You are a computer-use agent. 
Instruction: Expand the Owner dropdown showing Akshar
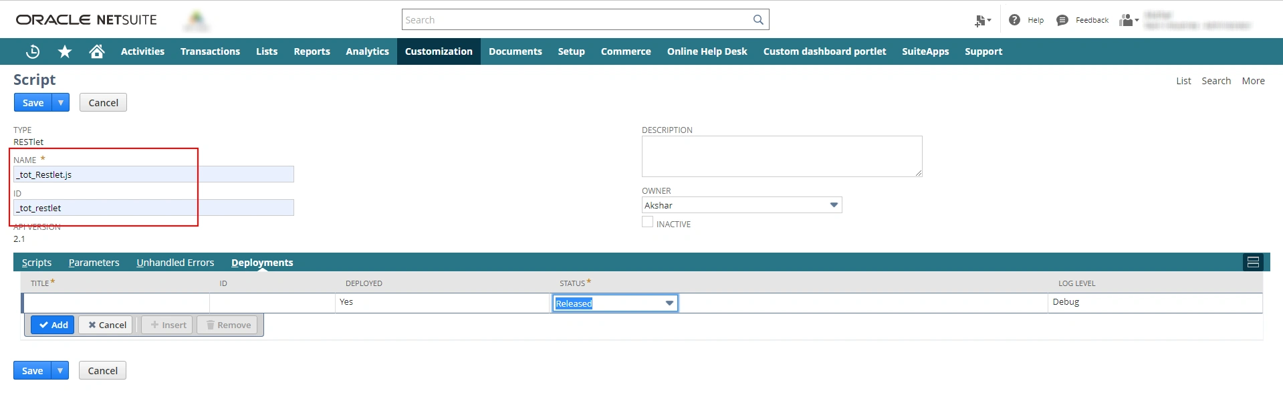click(834, 205)
